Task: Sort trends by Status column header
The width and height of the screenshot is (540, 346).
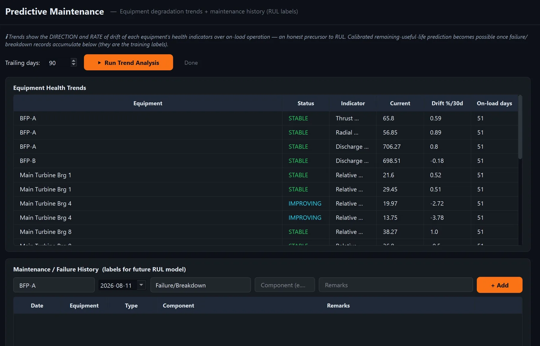Action: point(306,103)
